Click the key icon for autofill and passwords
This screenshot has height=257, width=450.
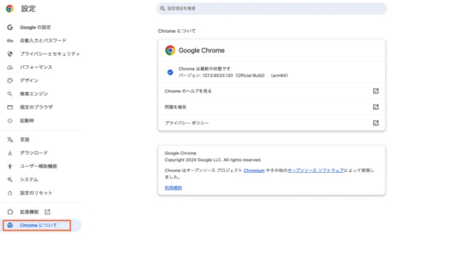(10, 40)
